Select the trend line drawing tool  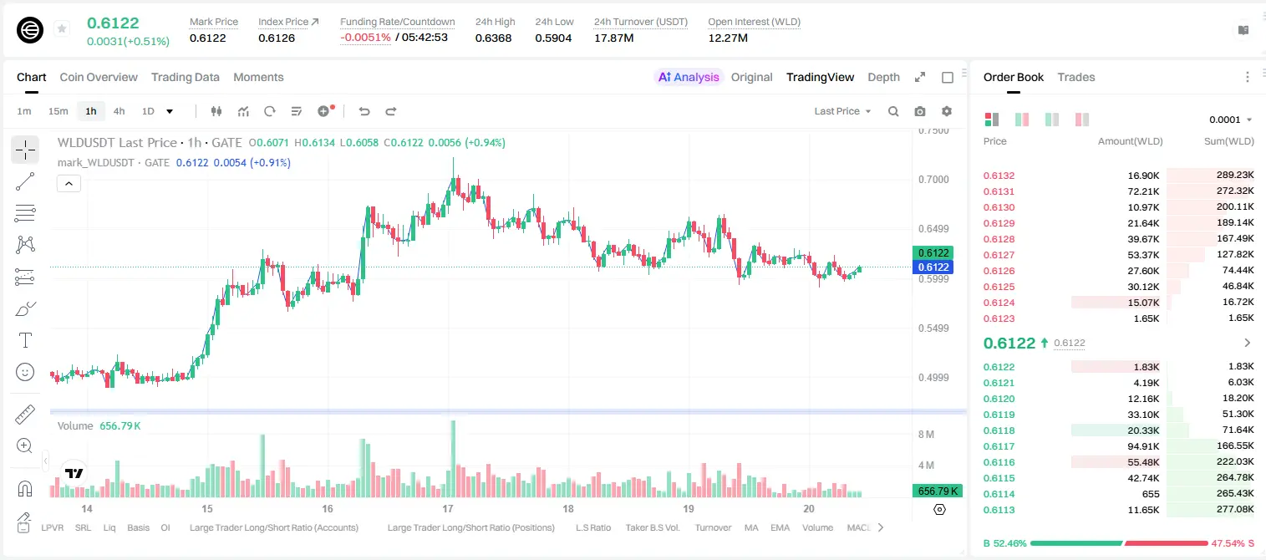coord(25,181)
